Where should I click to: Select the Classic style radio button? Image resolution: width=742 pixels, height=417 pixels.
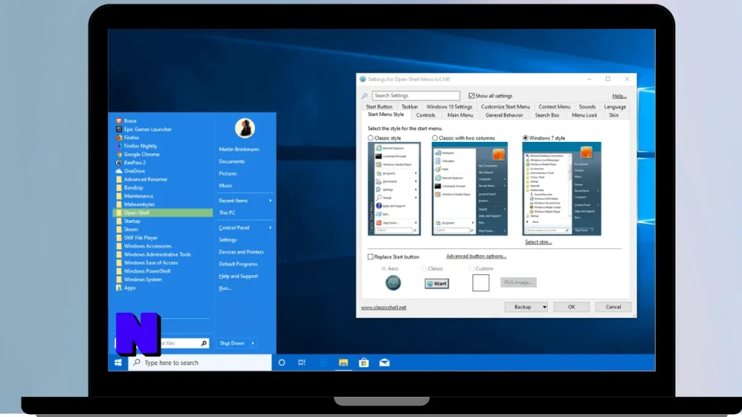pos(370,138)
